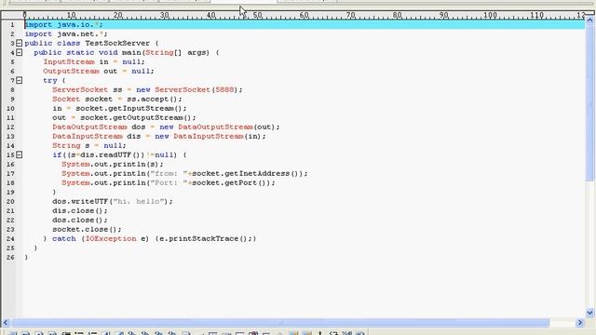
Task: Click 'new DataOutputStream(out);' expression
Action: pos(220,127)
